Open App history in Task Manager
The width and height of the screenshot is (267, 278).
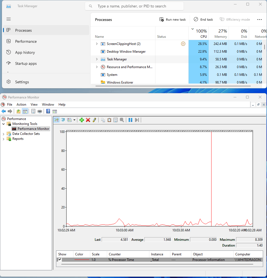point(46,52)
